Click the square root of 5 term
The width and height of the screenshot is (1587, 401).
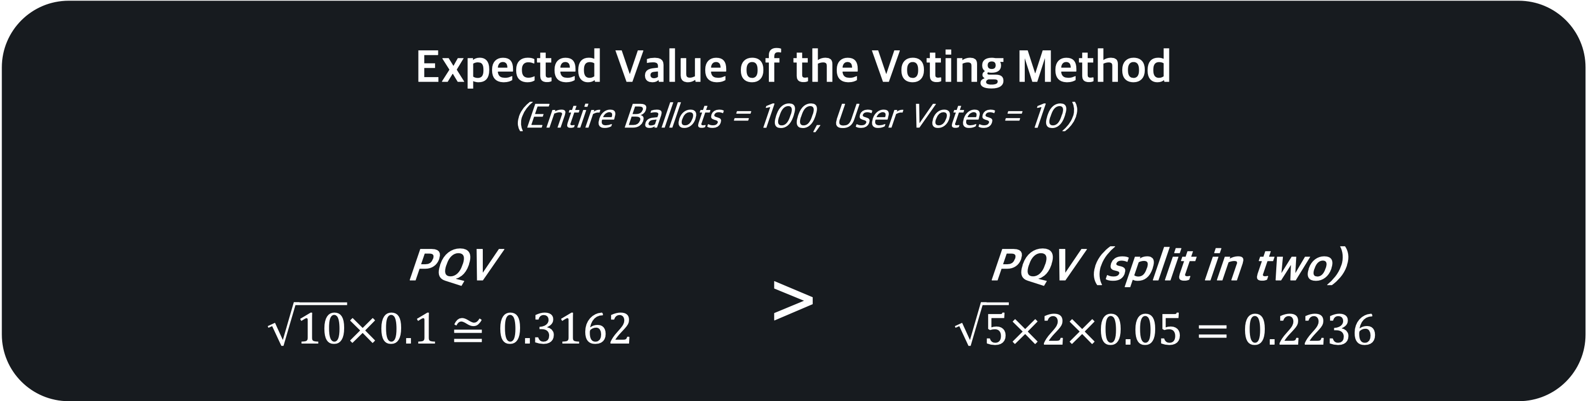pos(981,330)
